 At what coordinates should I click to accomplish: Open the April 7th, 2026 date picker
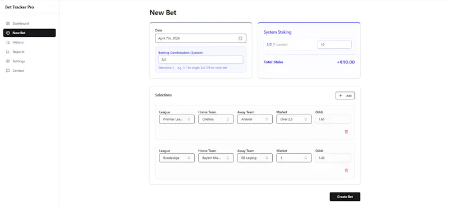coord(200,38)
